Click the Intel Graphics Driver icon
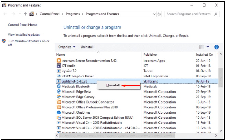This screenshot has width=225, height=140. (x=59, y=76)
